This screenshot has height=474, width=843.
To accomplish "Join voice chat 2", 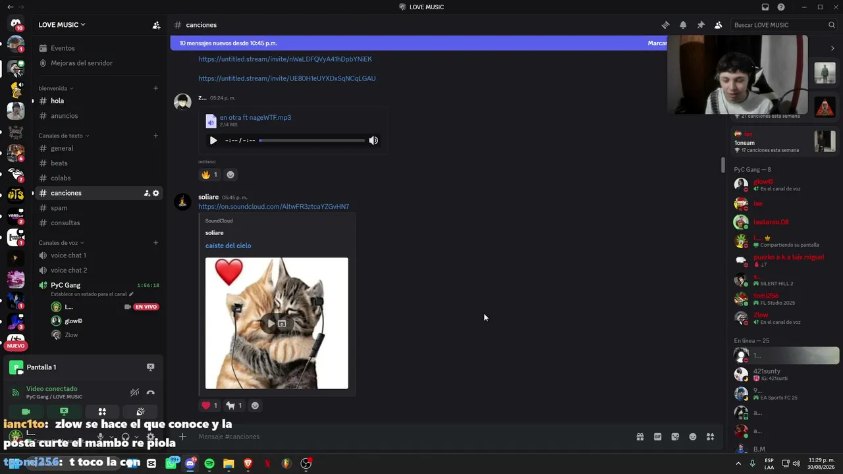I will click(99, 270).
